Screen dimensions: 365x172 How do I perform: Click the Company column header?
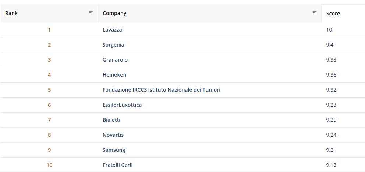(114, 13)
